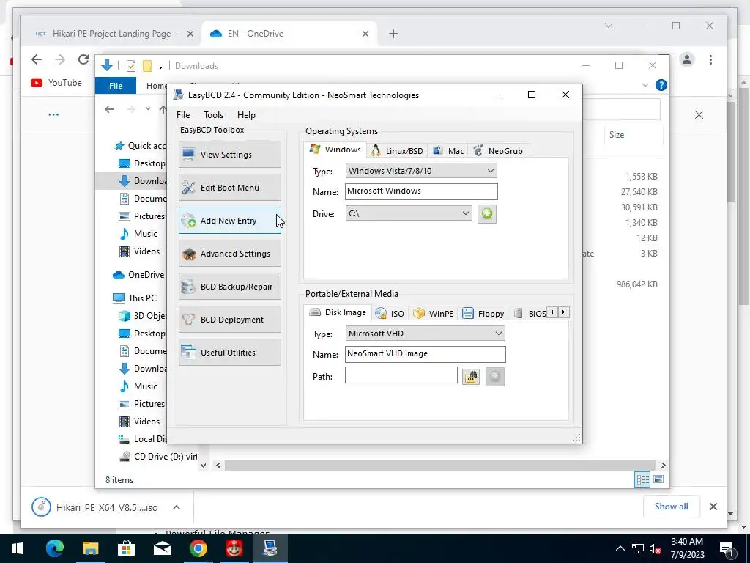
Task: Switch Explorer to large icons view
Action: tap(658, 479)
